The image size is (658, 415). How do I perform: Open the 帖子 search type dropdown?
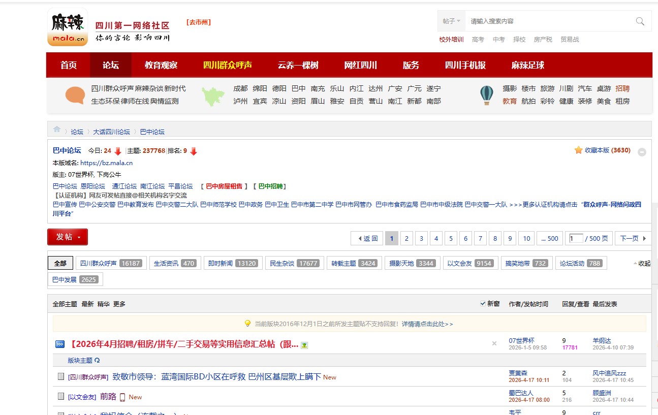pyautogui.click(x=451, y=21)
